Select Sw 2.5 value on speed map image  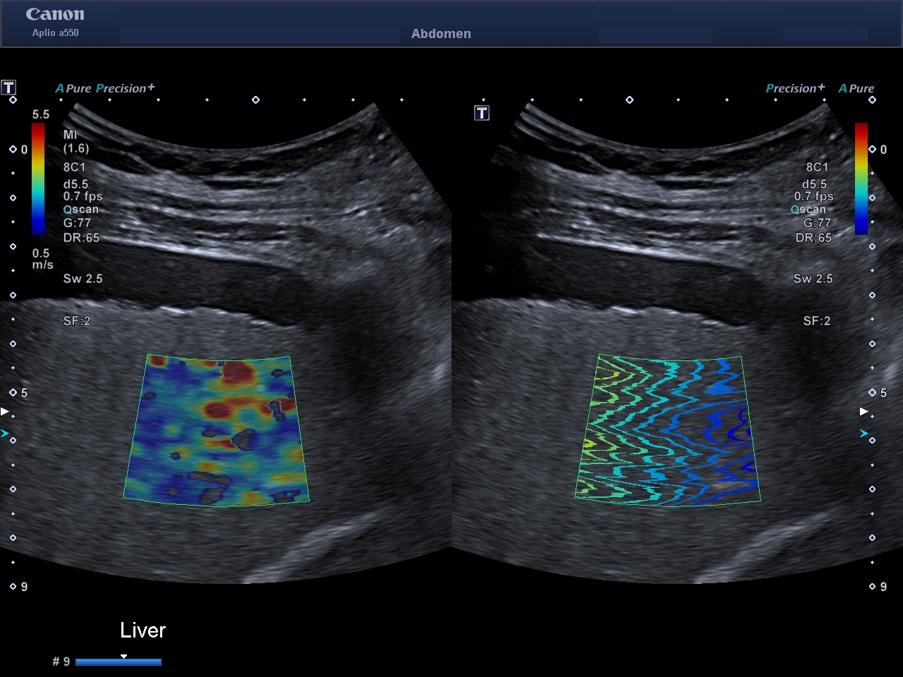pos(83,279)
